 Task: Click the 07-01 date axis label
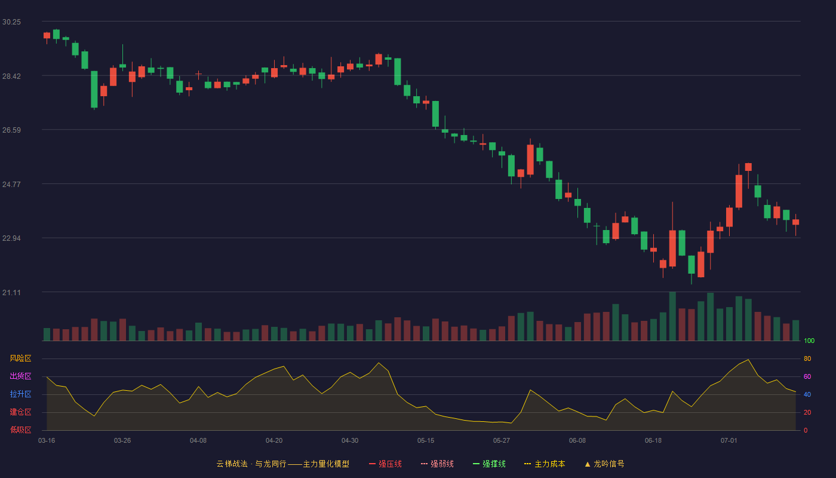[729, 440]
